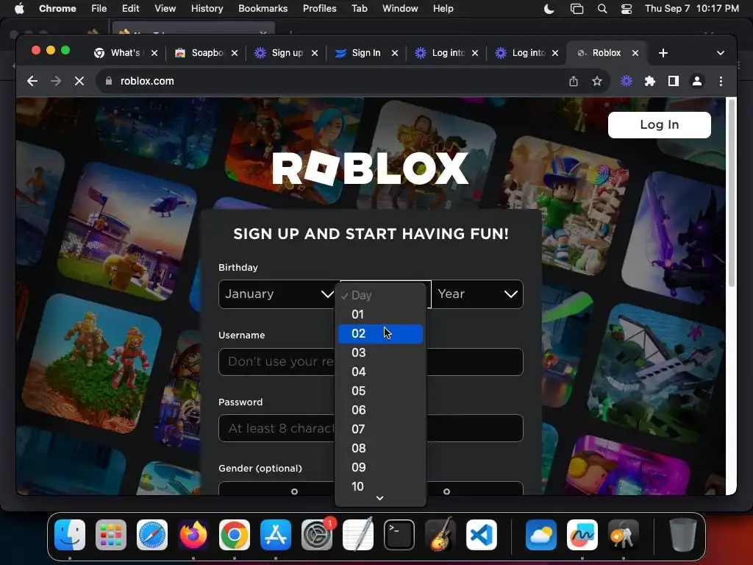Open the Bookmarks menu

[x=263, y=8]
